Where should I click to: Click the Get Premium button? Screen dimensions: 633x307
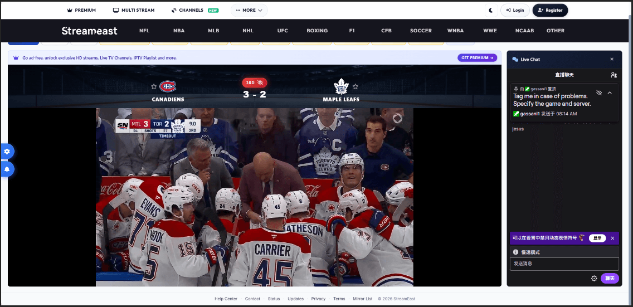point(477,58)
